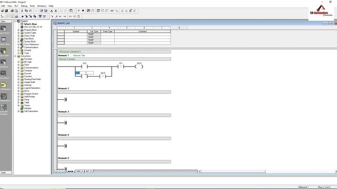The height and width of the screenshot is (189, 337).
Task: Open Cross Reference from the navigation bar
Action: [x=4, y=86]
